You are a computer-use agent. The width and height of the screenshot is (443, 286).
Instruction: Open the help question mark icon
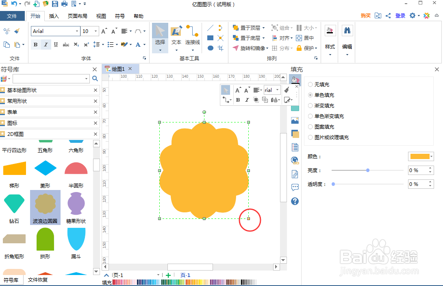pyautogui.click(x=295, y=201)
